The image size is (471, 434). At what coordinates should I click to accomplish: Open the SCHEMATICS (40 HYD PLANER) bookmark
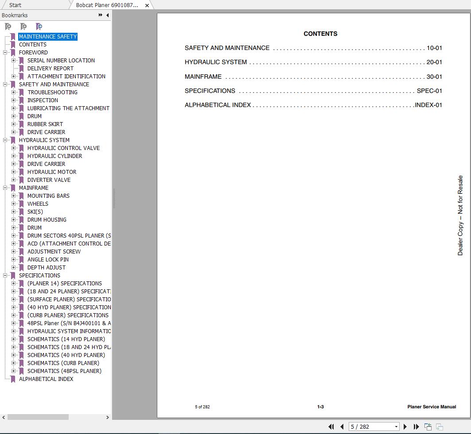coord(66,355)
